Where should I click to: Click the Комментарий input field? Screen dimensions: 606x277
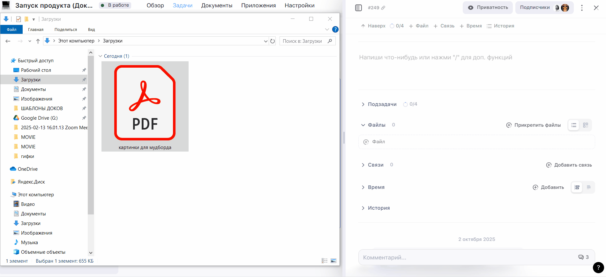tap(466, 257)
